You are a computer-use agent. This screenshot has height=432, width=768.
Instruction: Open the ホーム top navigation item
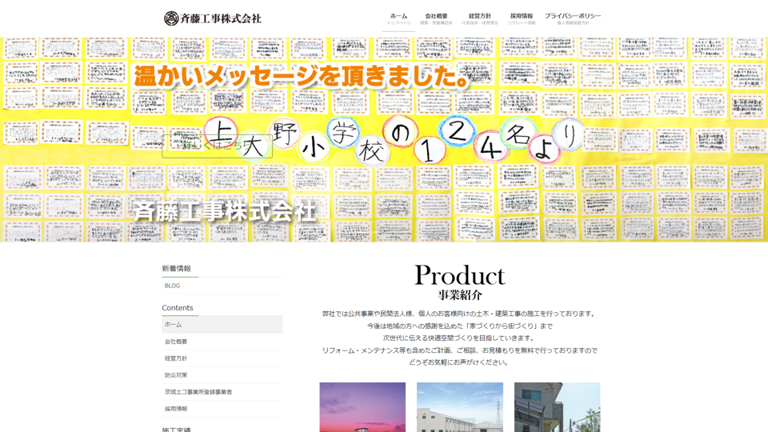(x=398, y=18)
